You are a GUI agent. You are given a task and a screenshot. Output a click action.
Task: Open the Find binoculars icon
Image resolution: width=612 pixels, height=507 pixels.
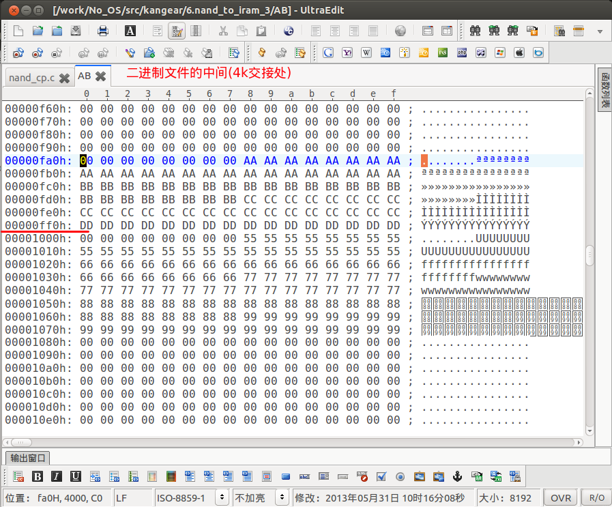(475, 31)
